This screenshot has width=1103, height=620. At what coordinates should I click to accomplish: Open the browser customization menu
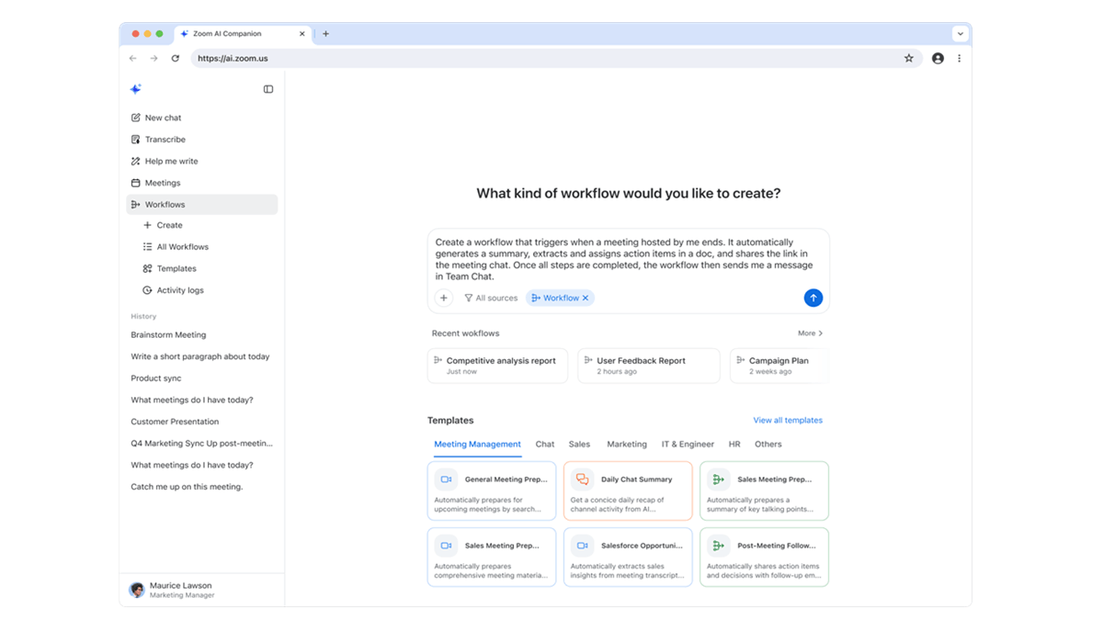click(x=959, y=58)
